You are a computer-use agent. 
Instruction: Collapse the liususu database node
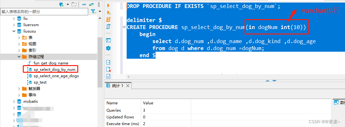14,31
